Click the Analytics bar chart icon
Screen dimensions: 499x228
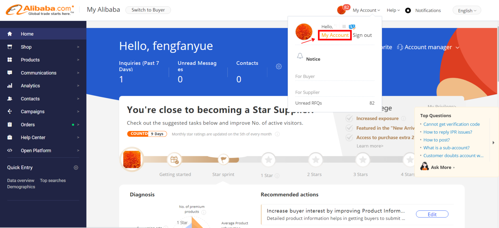pyautogui.click(x=10, y=86)
